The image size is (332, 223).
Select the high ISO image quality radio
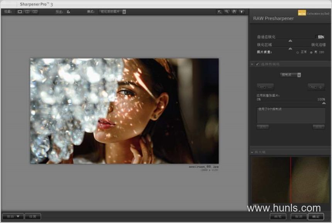(311, 52)
